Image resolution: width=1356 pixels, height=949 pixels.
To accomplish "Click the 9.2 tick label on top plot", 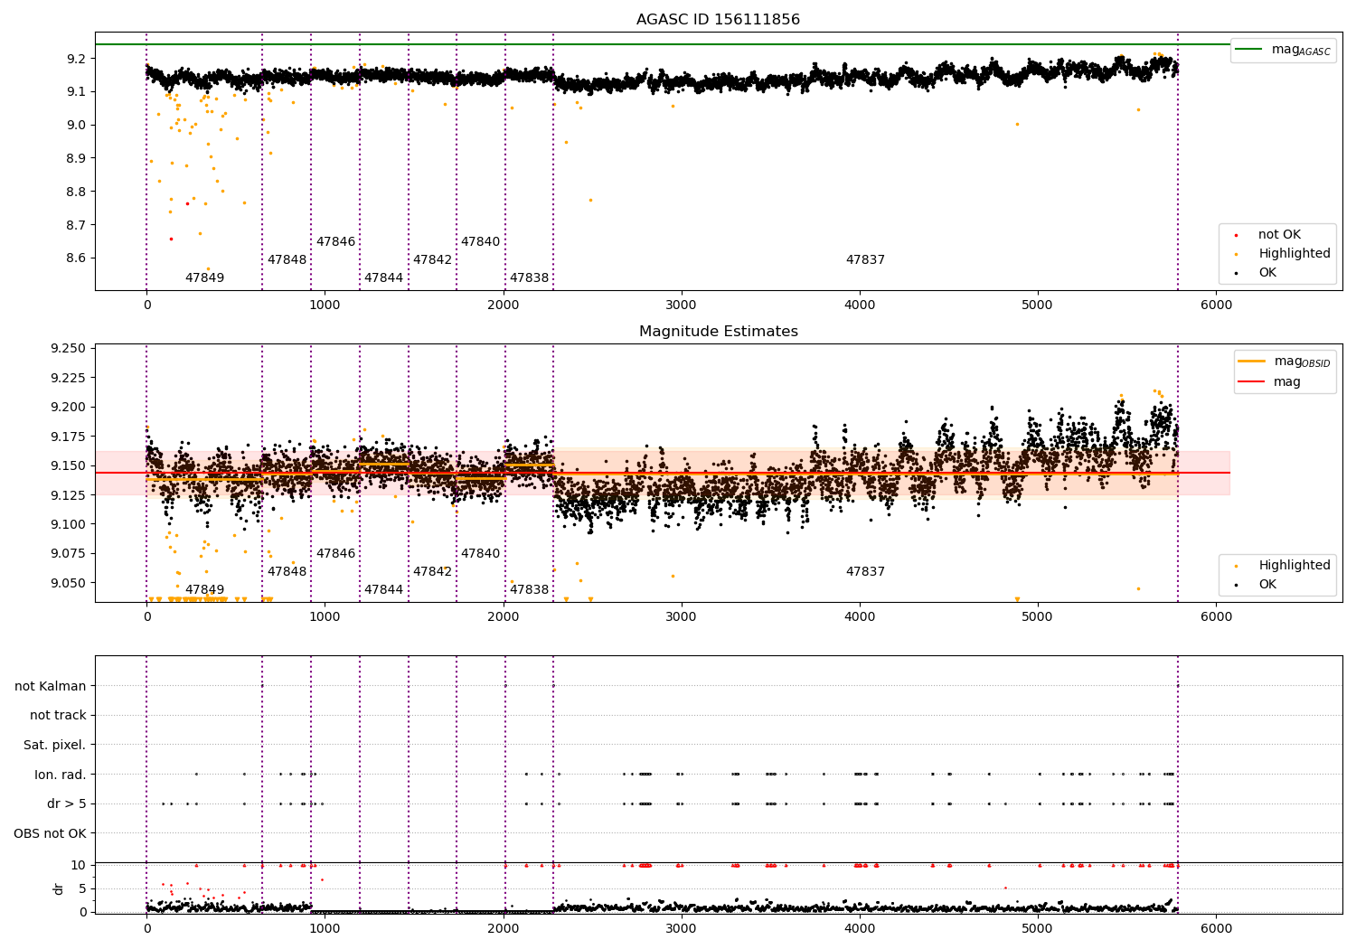I will click(76, 59).
